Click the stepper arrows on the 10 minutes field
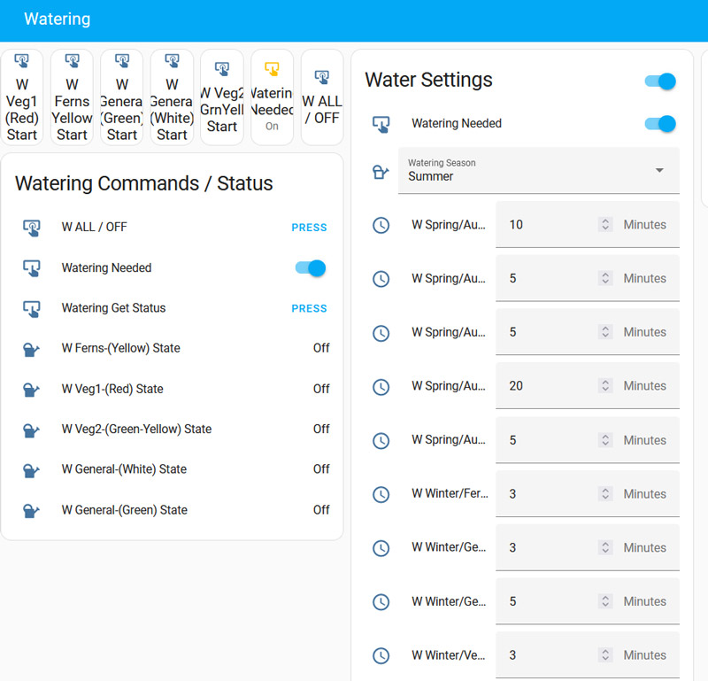This screenshot has height=681, width=708. click(605, 225)
